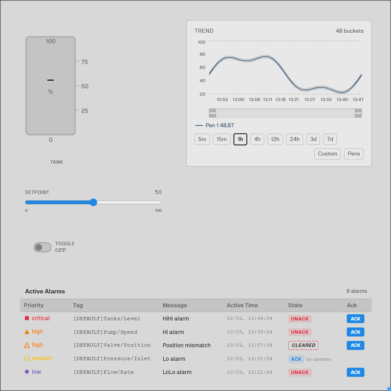The width and height of the screenshot is (391, 391).
Task: Click the yellow circle medium priority icon
Action: (x=27, y=358)
